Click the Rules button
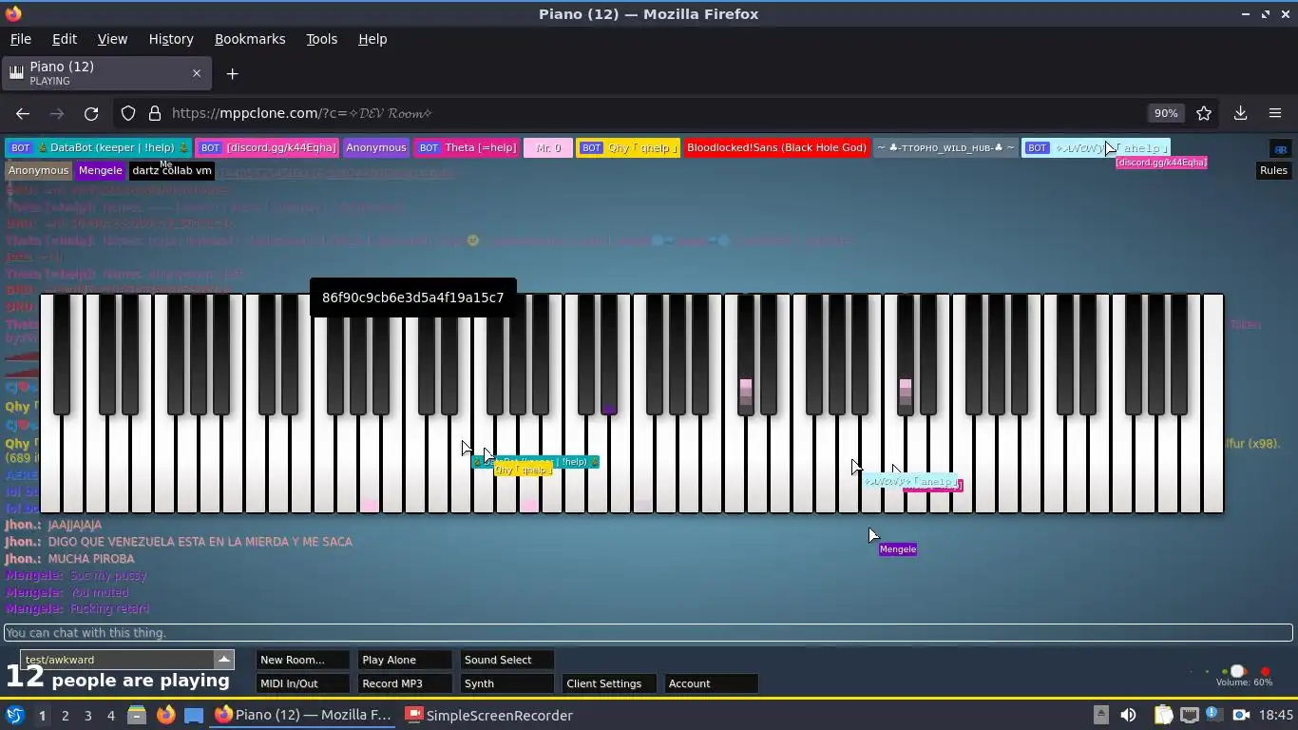Viewport: 1298px width, 730px height. pyautogui.click(x=1273, y=170)
